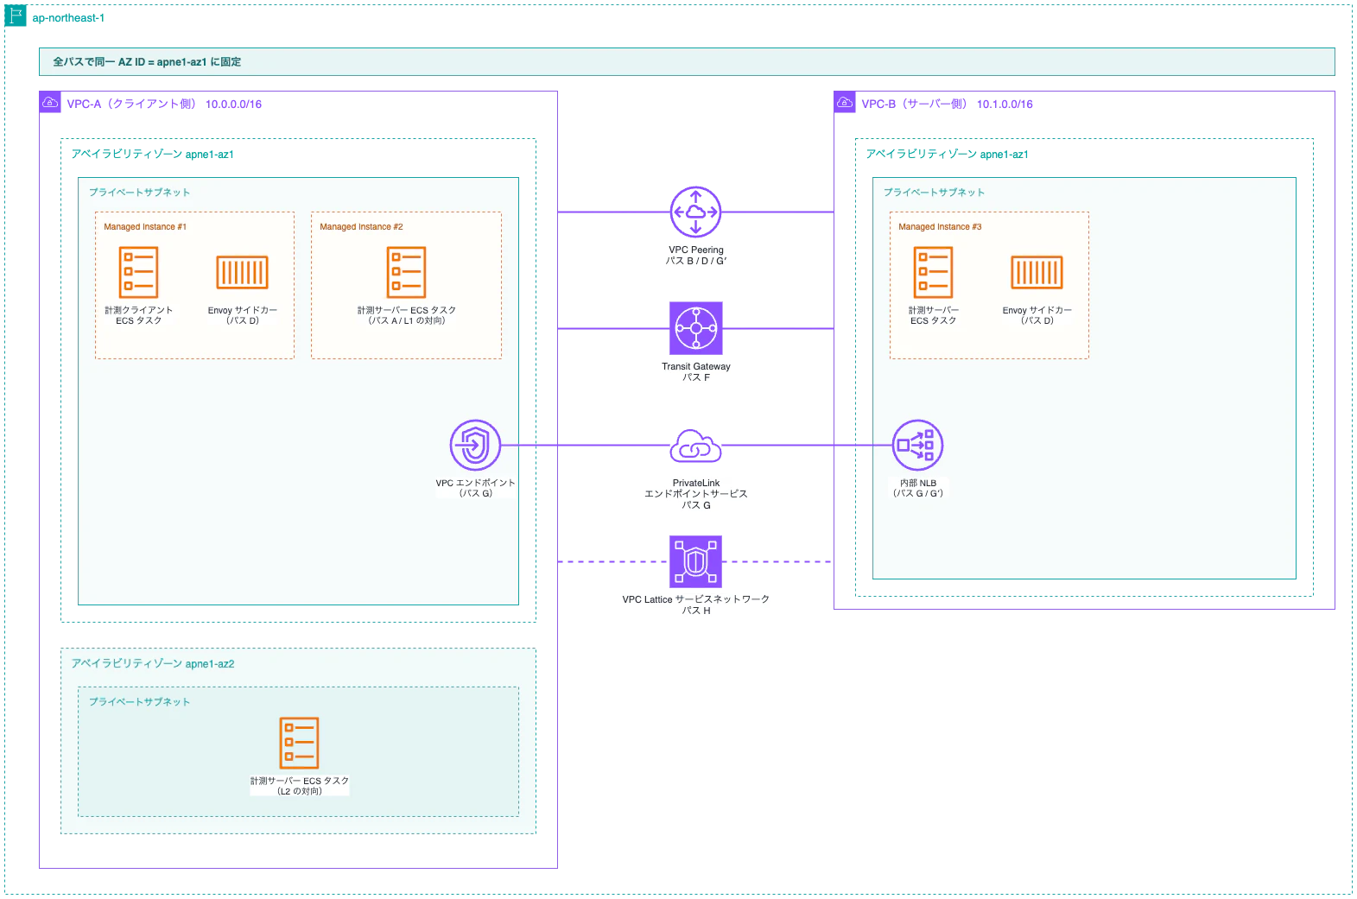This screenshot has height=899, width=1357.
Task: Click the プライベートサブネット label in VPC-A az1
Action: pos(139,192)
